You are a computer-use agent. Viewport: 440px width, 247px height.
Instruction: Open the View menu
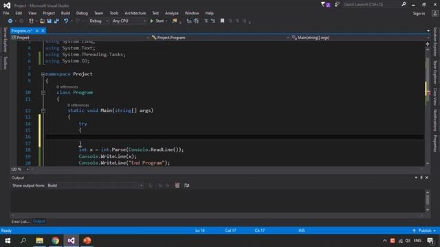pos(32,13)
